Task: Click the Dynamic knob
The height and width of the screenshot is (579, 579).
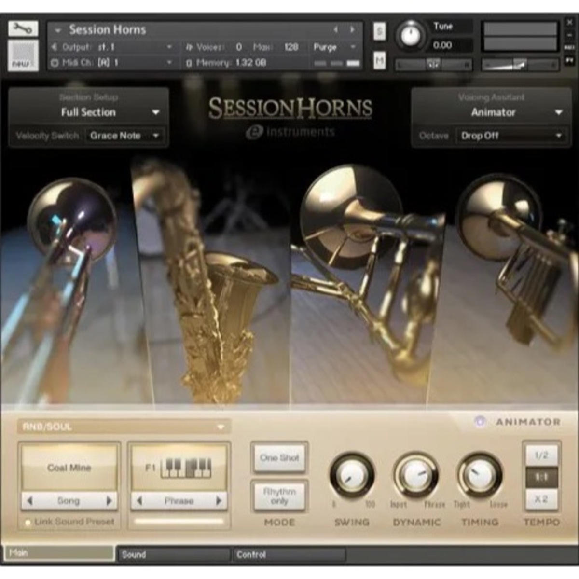Action: pyautogui.click(x=416, y=475)
